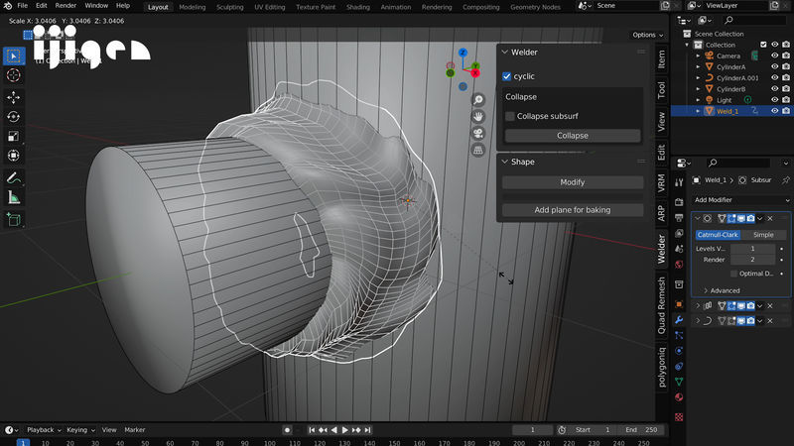Open the Render menu
794x446 pixels.
(66, 6)
